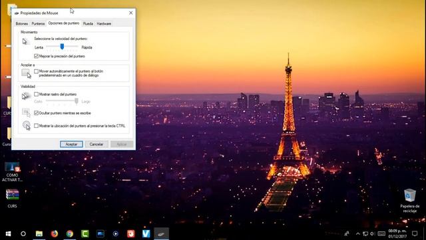Open the media player taskbar icon
Viewport: 426px width, 240px height.
point(115,234)
